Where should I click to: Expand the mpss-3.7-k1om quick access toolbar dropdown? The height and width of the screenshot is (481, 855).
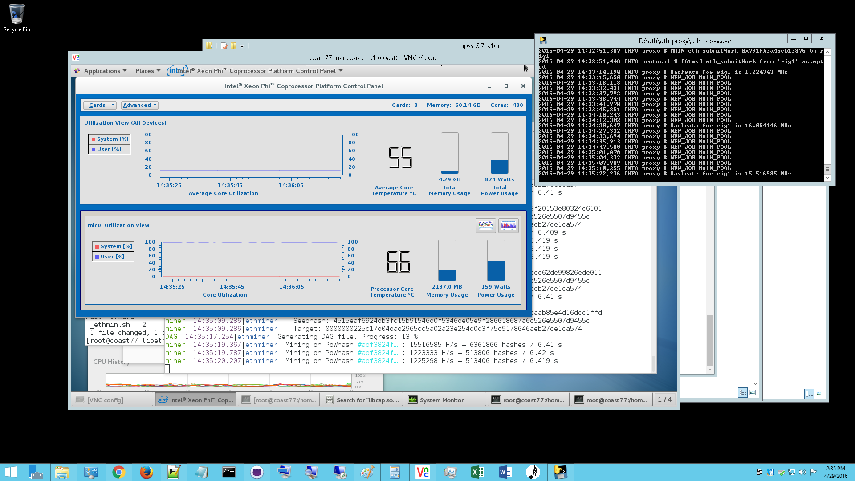coord(242,46)
